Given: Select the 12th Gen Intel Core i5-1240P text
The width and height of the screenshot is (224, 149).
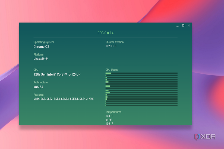Looking at the screenshot, I should point(57,74).
